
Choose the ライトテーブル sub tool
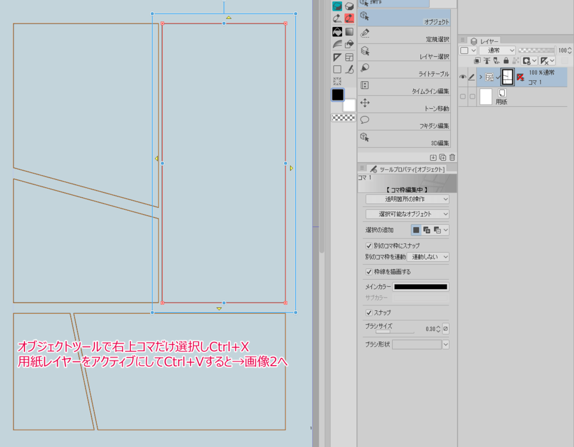pyautogui.click(x=404, y=69)
